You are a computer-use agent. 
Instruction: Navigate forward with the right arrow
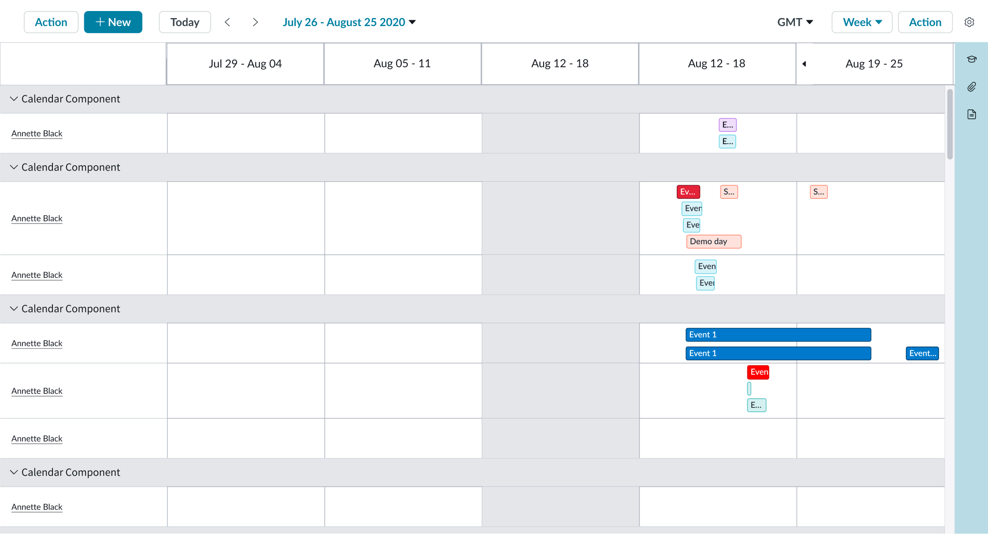(255, 22)
